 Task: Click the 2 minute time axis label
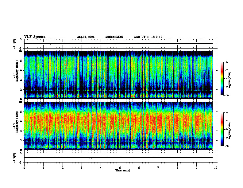click(x=63, y=168)
